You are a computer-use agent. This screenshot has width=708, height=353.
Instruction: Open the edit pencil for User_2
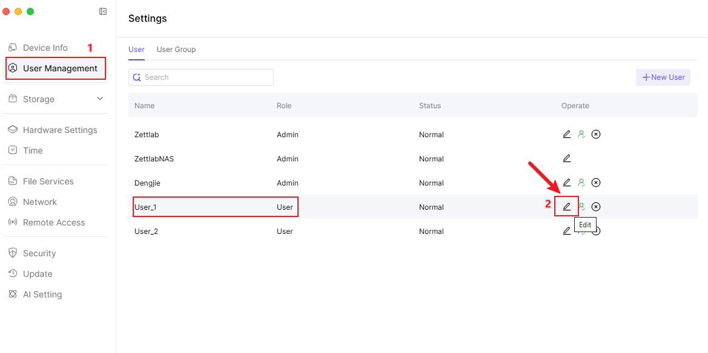pyautogui.click(x=567, y=231)
